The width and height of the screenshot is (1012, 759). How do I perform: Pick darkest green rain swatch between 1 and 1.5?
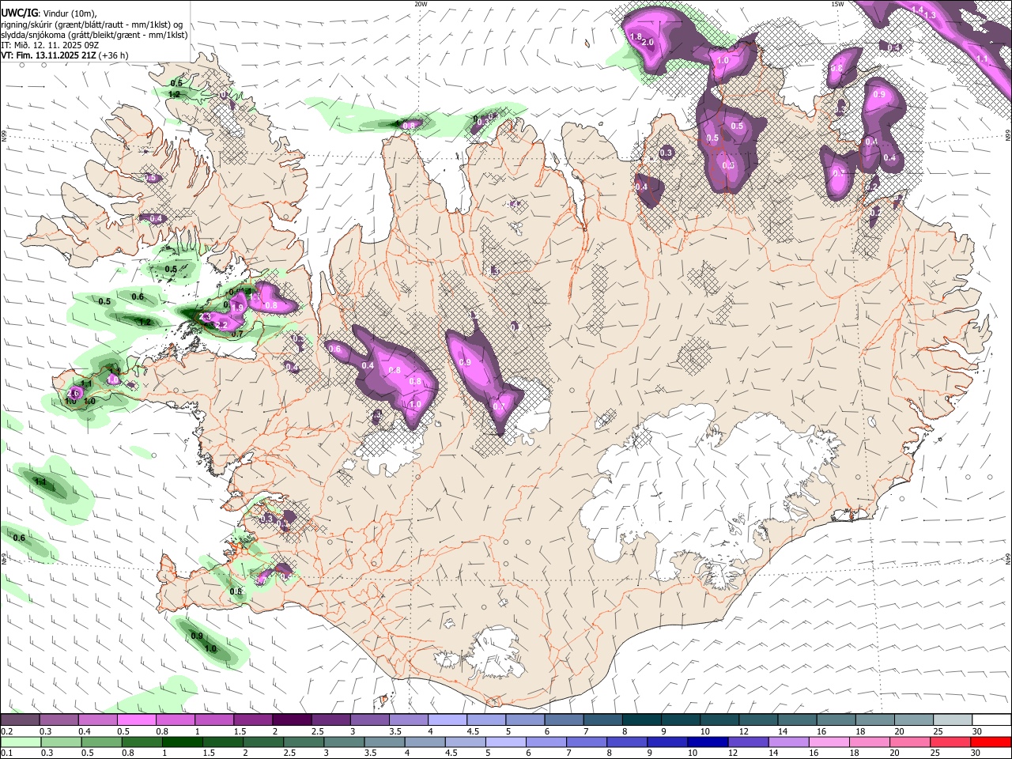tap(182, 742)
